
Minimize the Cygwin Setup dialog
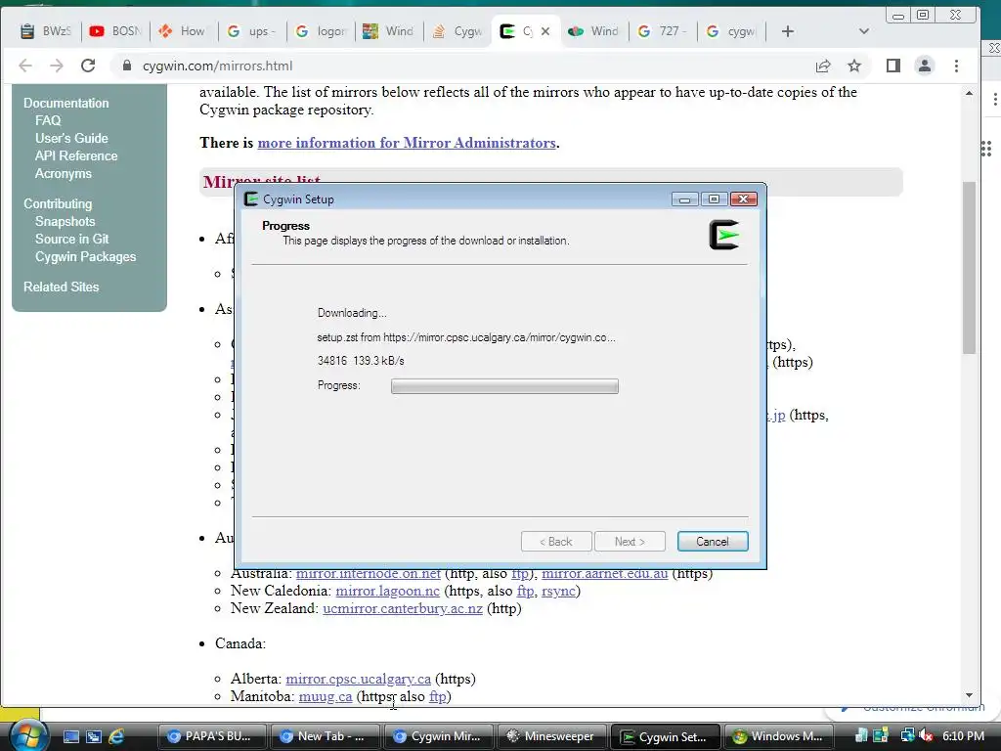pos(684,199)
